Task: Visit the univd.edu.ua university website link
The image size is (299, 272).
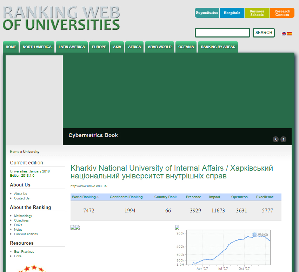Action: [x=89, y=186]
